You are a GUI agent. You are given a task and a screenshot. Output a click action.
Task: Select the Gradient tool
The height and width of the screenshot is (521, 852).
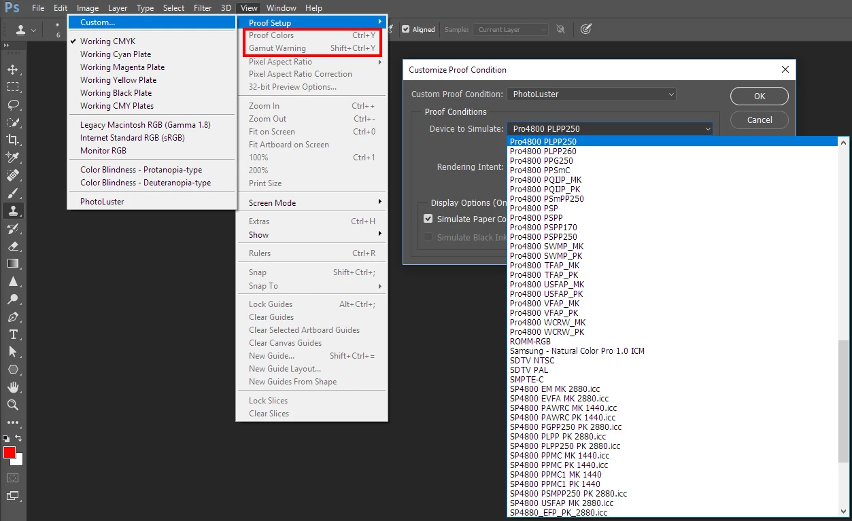pyautogui.click(x=12, y=264)
